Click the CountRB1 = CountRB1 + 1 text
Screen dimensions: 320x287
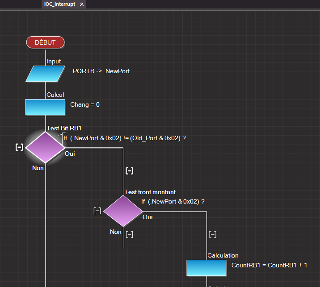[269, 265]
